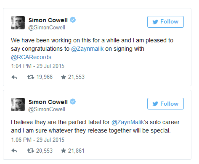View the 19,966 retweet count
This screenshot has width=199, height=164.
point(45,77)
